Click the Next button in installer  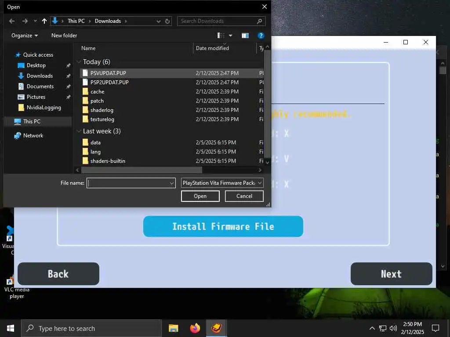pyautogui.click(x=391, y=274)
